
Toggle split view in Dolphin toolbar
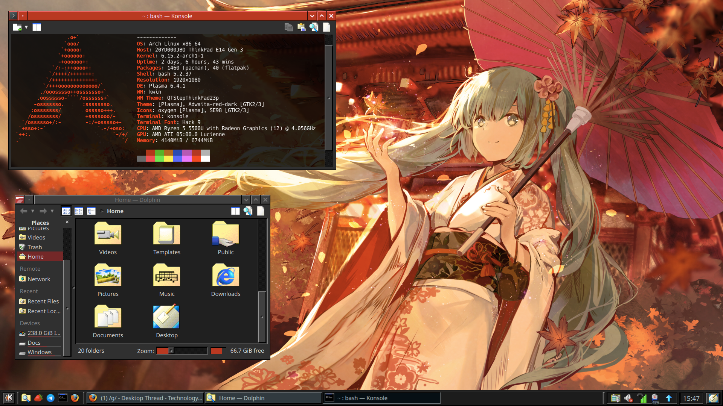[235, 211]
